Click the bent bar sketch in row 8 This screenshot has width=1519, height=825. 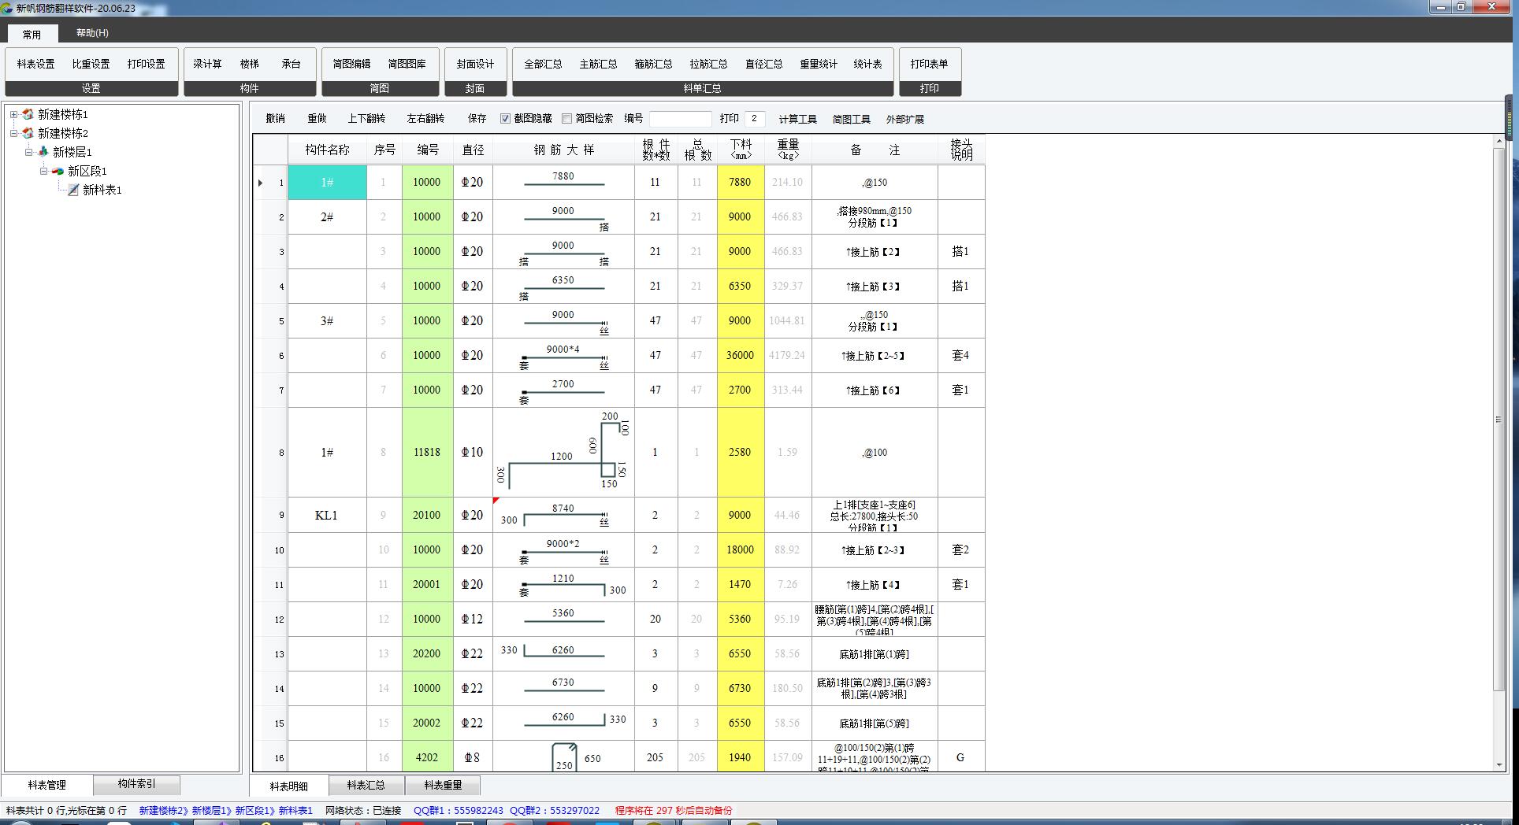click(x=563, y=452)
